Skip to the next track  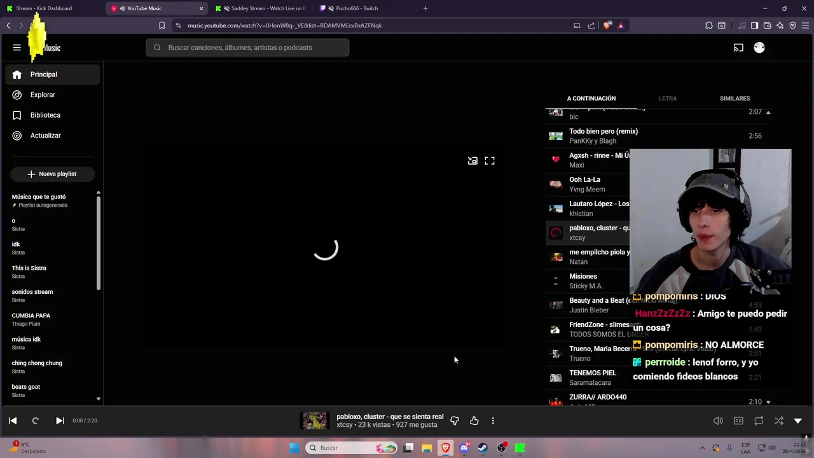point(60,420)
